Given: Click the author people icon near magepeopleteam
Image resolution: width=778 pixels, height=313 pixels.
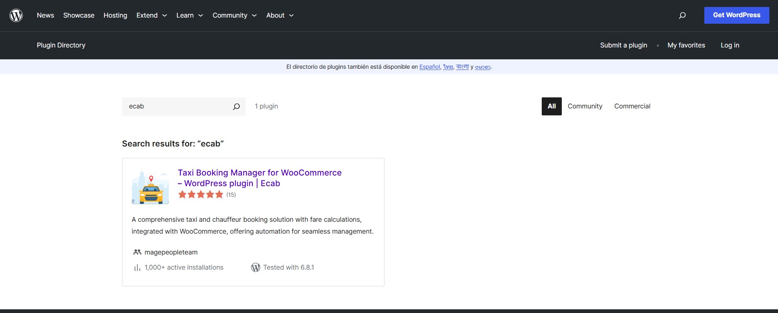Looking at the screenshot, I should (x=137, y=252).
